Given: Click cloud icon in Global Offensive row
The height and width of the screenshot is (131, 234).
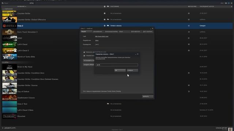Looking at the screenshot, I should 108,19.
